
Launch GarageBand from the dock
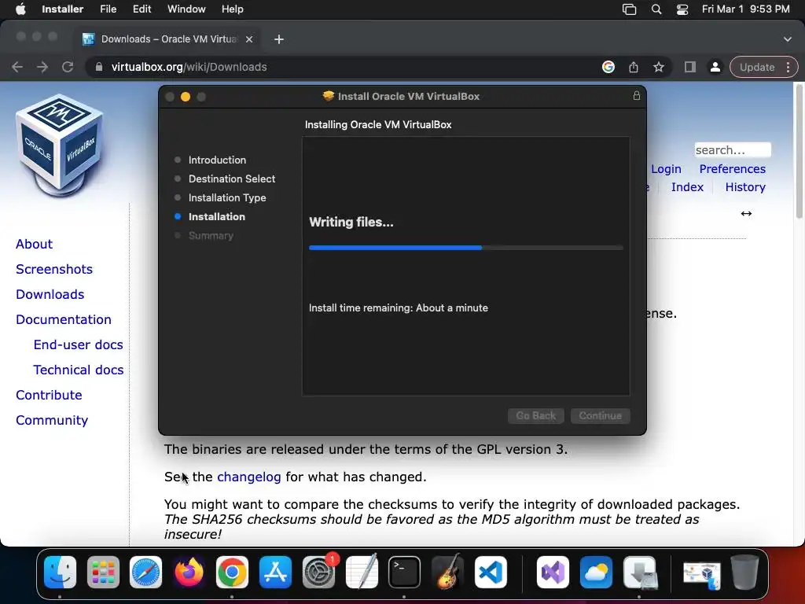coord(447,572)
